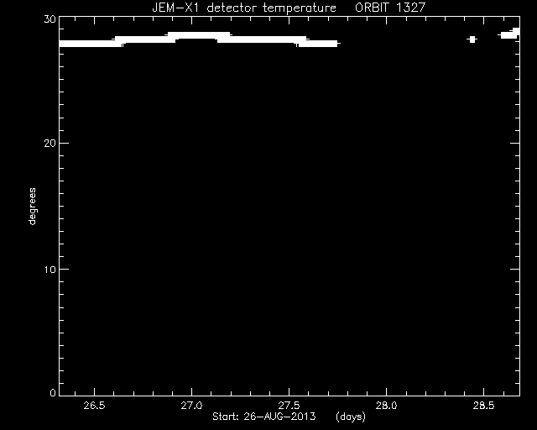Click the 'Start: 26-AUG-2013' caption
Screen dimensions: 537x430
[x=263, y=417]
